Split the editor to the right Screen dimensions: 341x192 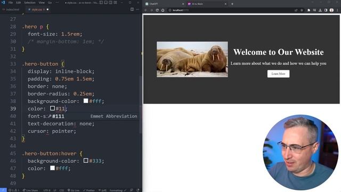click(132, 10)
